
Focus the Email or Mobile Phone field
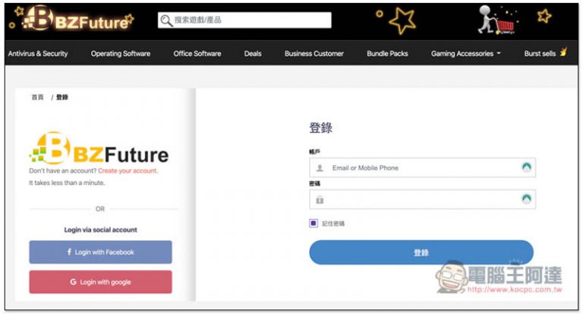422,168
